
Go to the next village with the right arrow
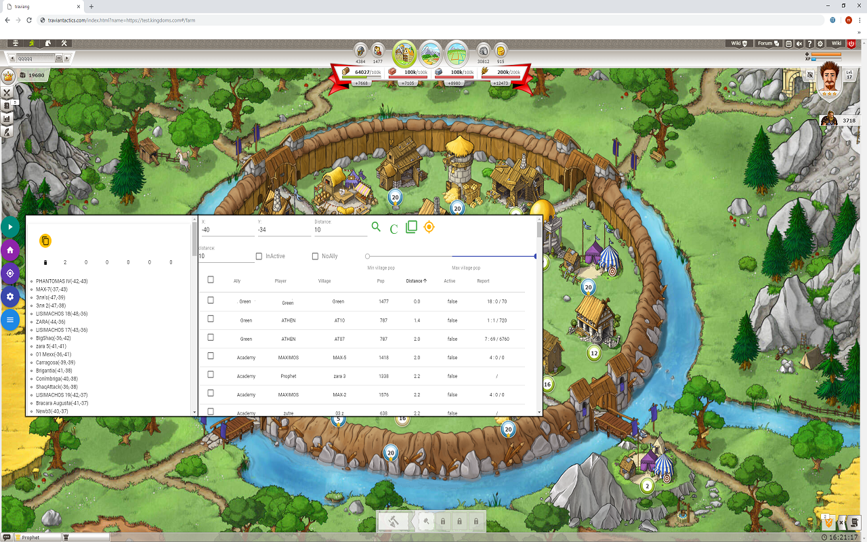tap(68, 58)
